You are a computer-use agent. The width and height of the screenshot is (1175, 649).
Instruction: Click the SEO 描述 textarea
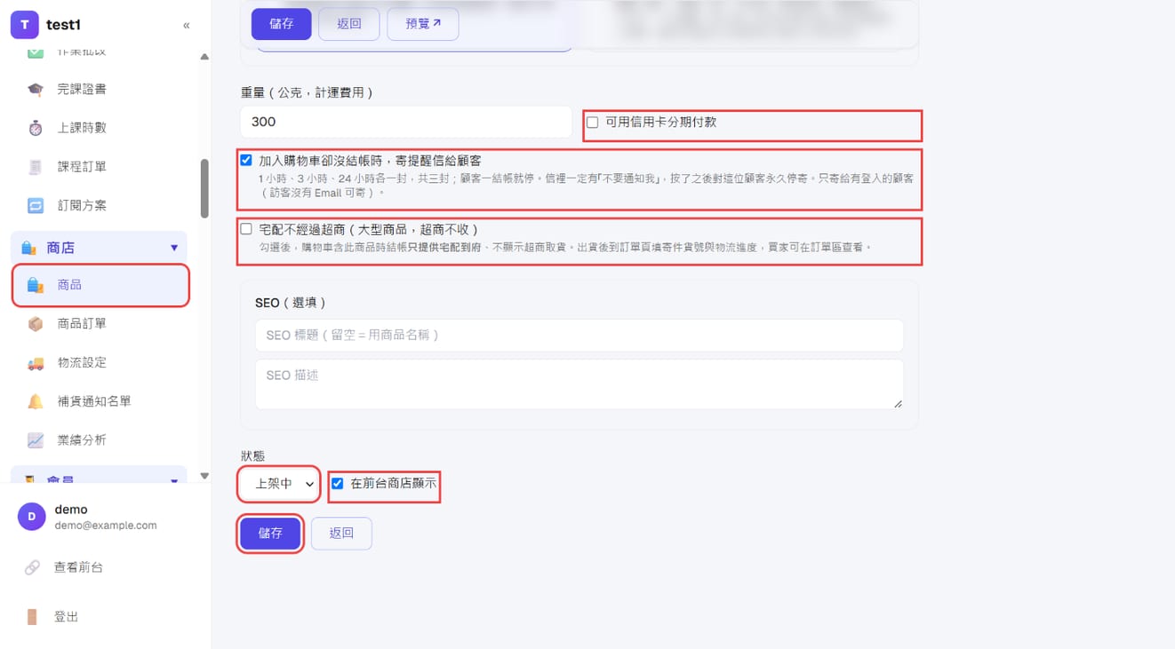[x=580, y=384]
